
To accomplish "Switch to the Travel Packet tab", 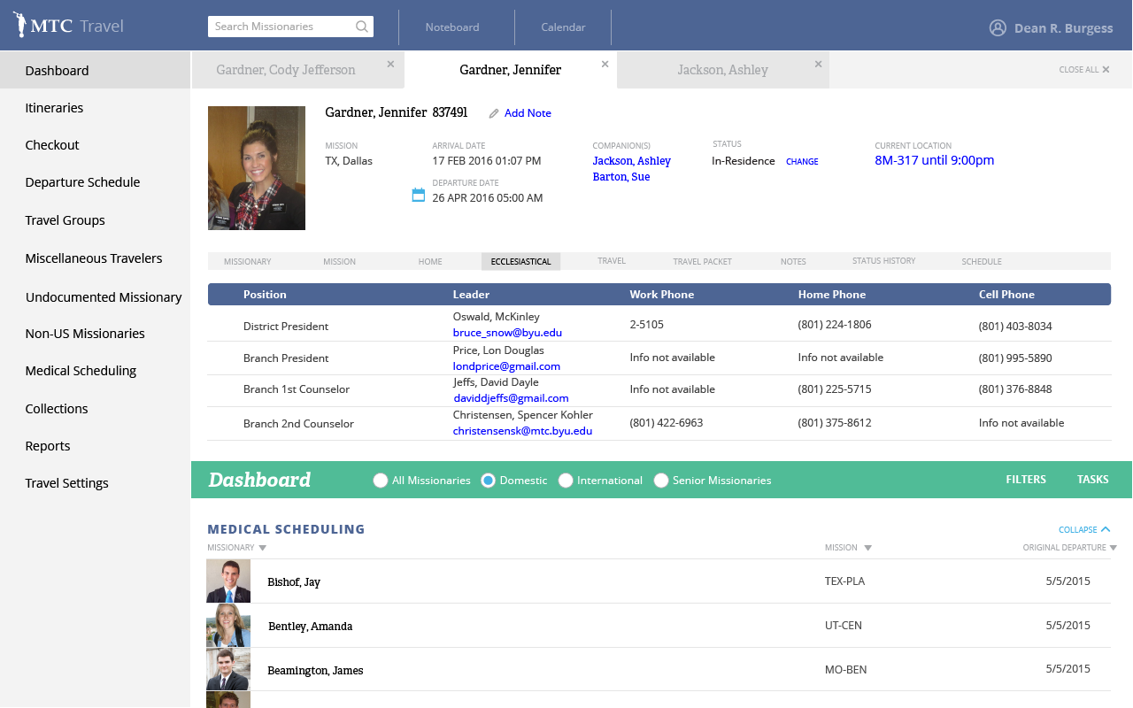I will click(702, 262).
